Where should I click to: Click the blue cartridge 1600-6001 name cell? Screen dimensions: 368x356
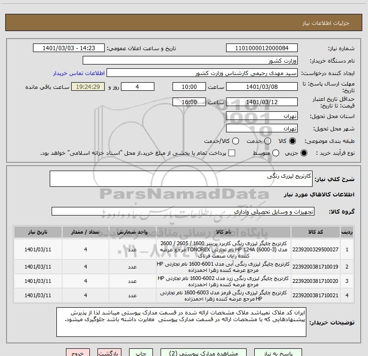(x=224, y=267)
